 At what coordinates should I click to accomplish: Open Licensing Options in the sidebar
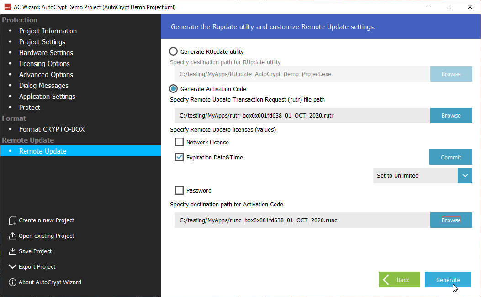click(44, 64)
